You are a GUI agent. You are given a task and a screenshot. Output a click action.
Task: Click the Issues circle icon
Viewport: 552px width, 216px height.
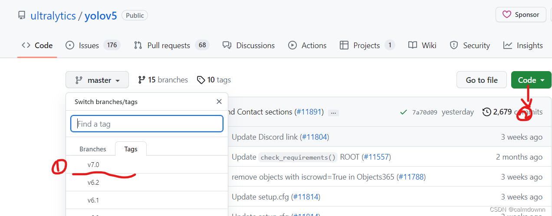[x=70, y=45]
